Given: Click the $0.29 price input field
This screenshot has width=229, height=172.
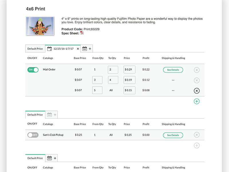Looking at the screenshot, I should click(x=129, y=70).
